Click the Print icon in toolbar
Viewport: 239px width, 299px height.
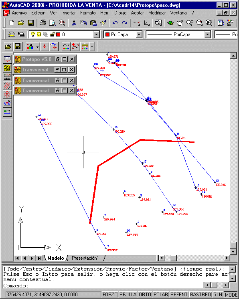click(43, 23)
